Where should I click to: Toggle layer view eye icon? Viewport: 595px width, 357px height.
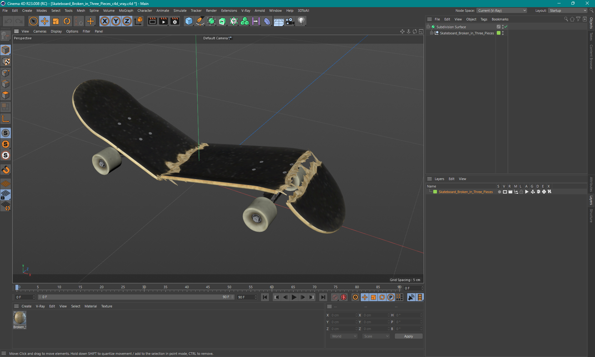[x=505, y=192]
